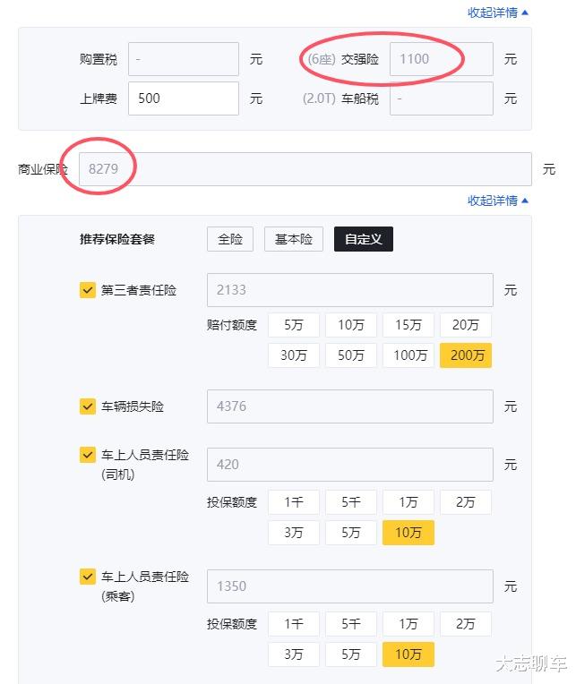The height and width of the screenshot is (684, 576).
Task: Choose the 自定义 package option
Action: pos(364,239)
